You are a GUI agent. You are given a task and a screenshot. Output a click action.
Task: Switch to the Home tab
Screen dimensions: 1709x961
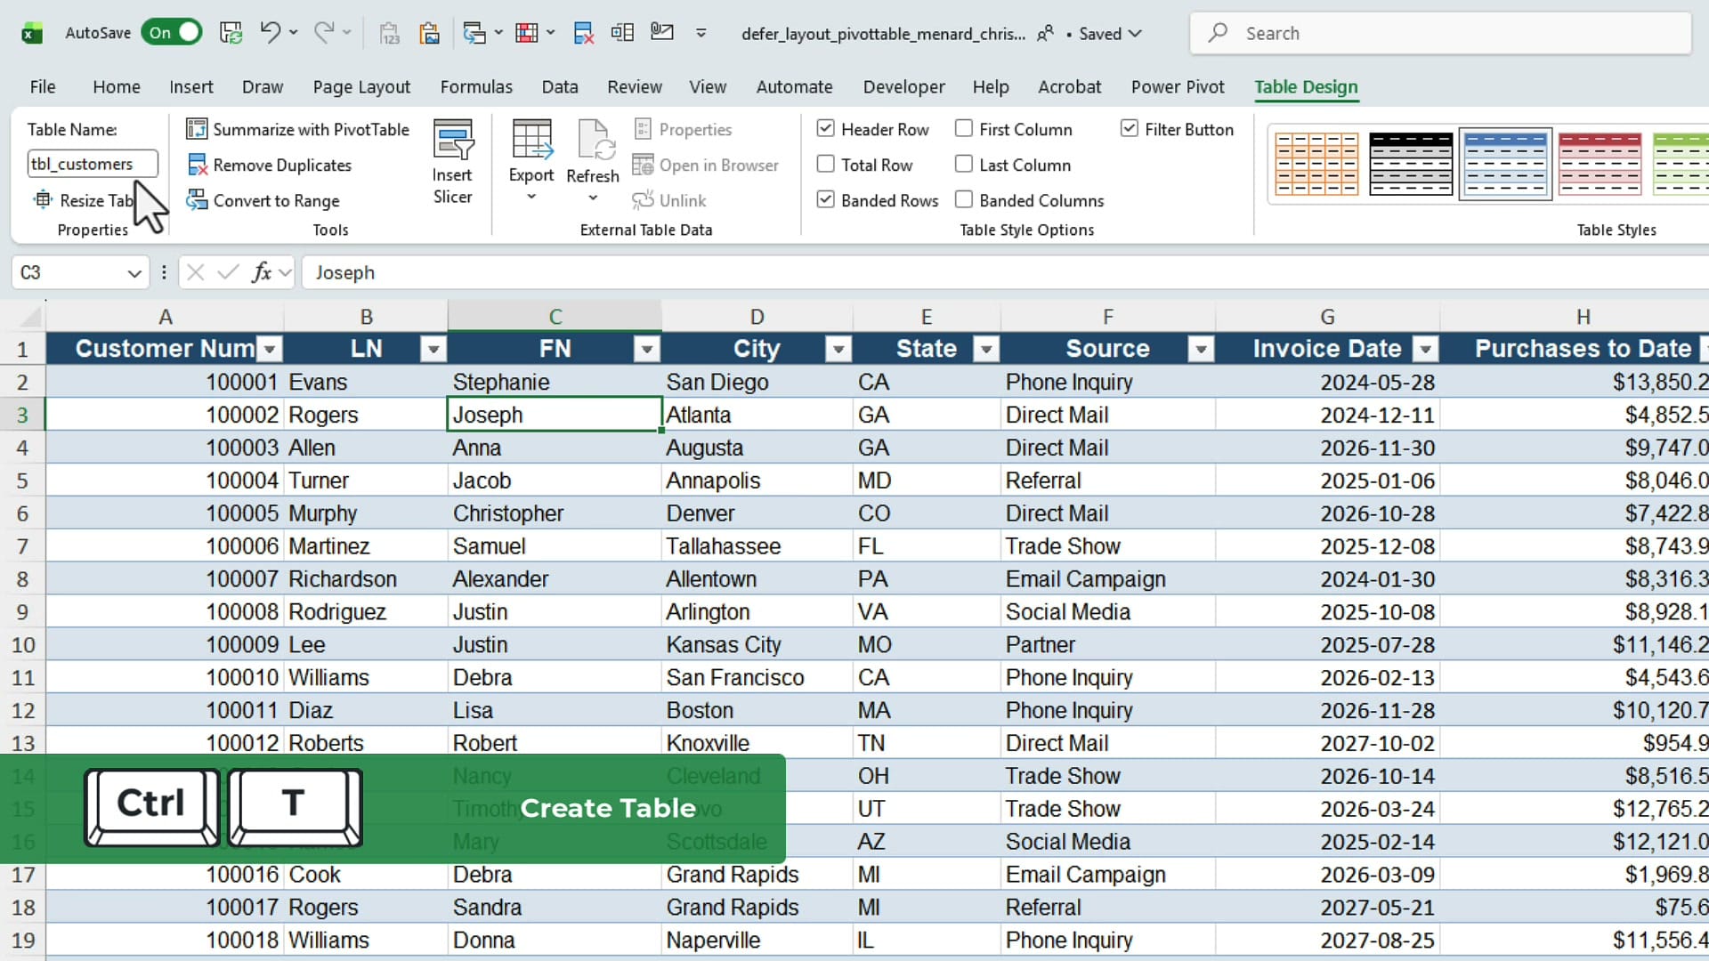[x=117, y=86]
